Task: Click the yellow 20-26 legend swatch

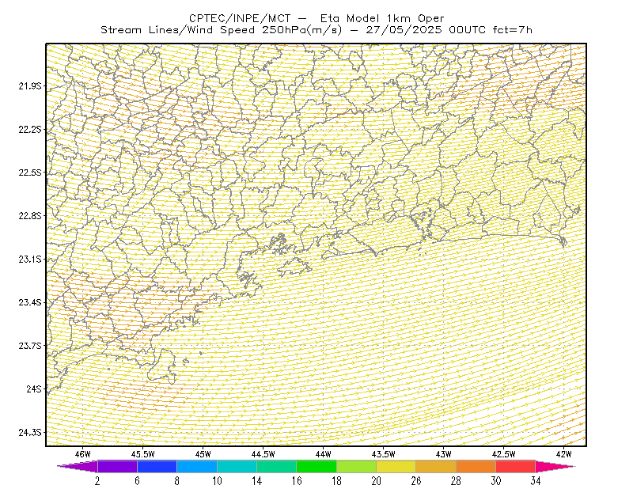Action: click(x=396, y=466)
